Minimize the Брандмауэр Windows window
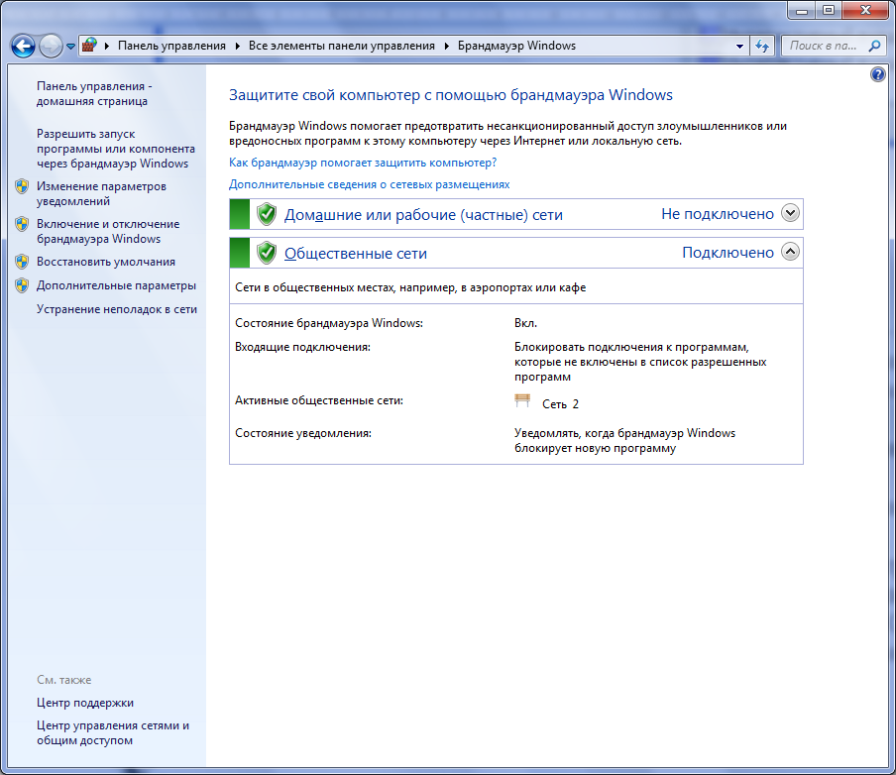This screenshot has height=775, width=896. 801,10
